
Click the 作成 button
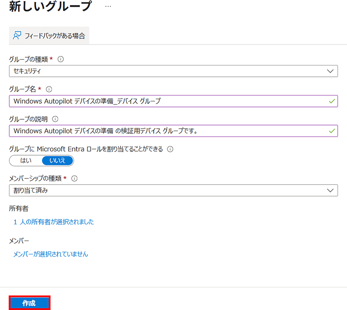(30, 303)
